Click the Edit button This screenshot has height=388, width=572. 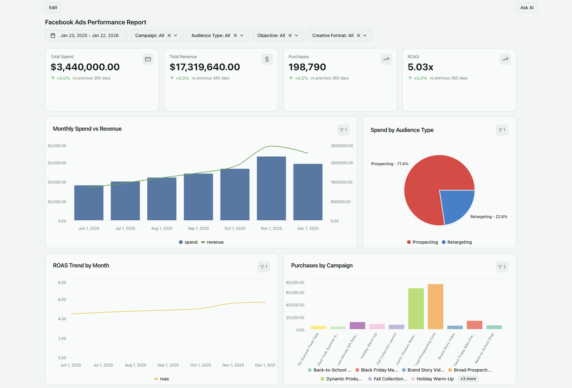53,7
